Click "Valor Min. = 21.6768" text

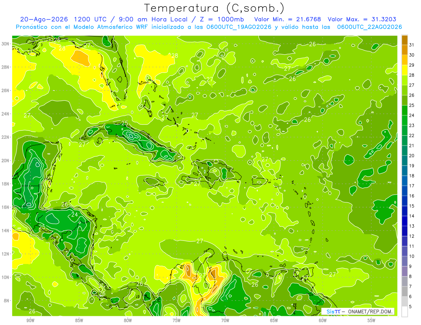[x=287, y=19]
